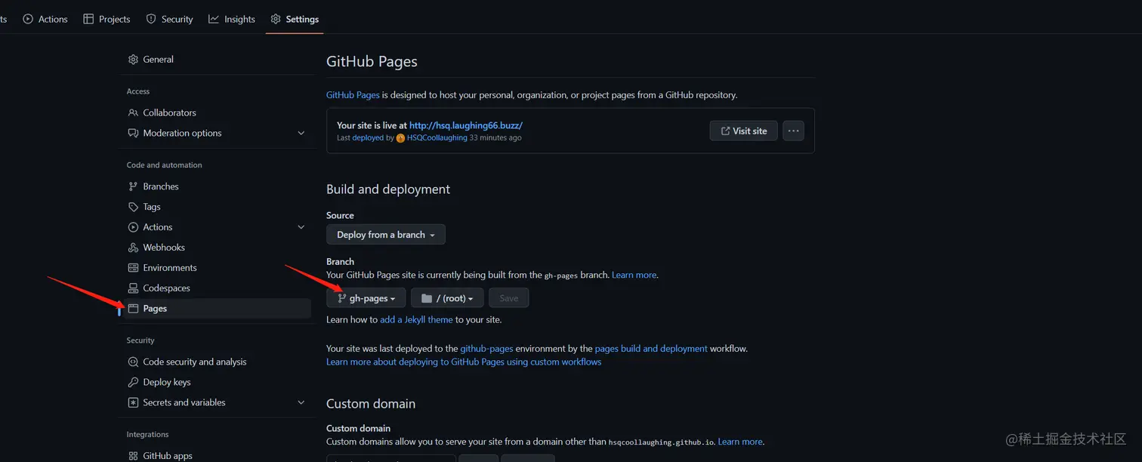Expand the sidebar Actions chevron
Image resolution: width=1142 pixels, height=462 pixels.
(x=301, y=227)
